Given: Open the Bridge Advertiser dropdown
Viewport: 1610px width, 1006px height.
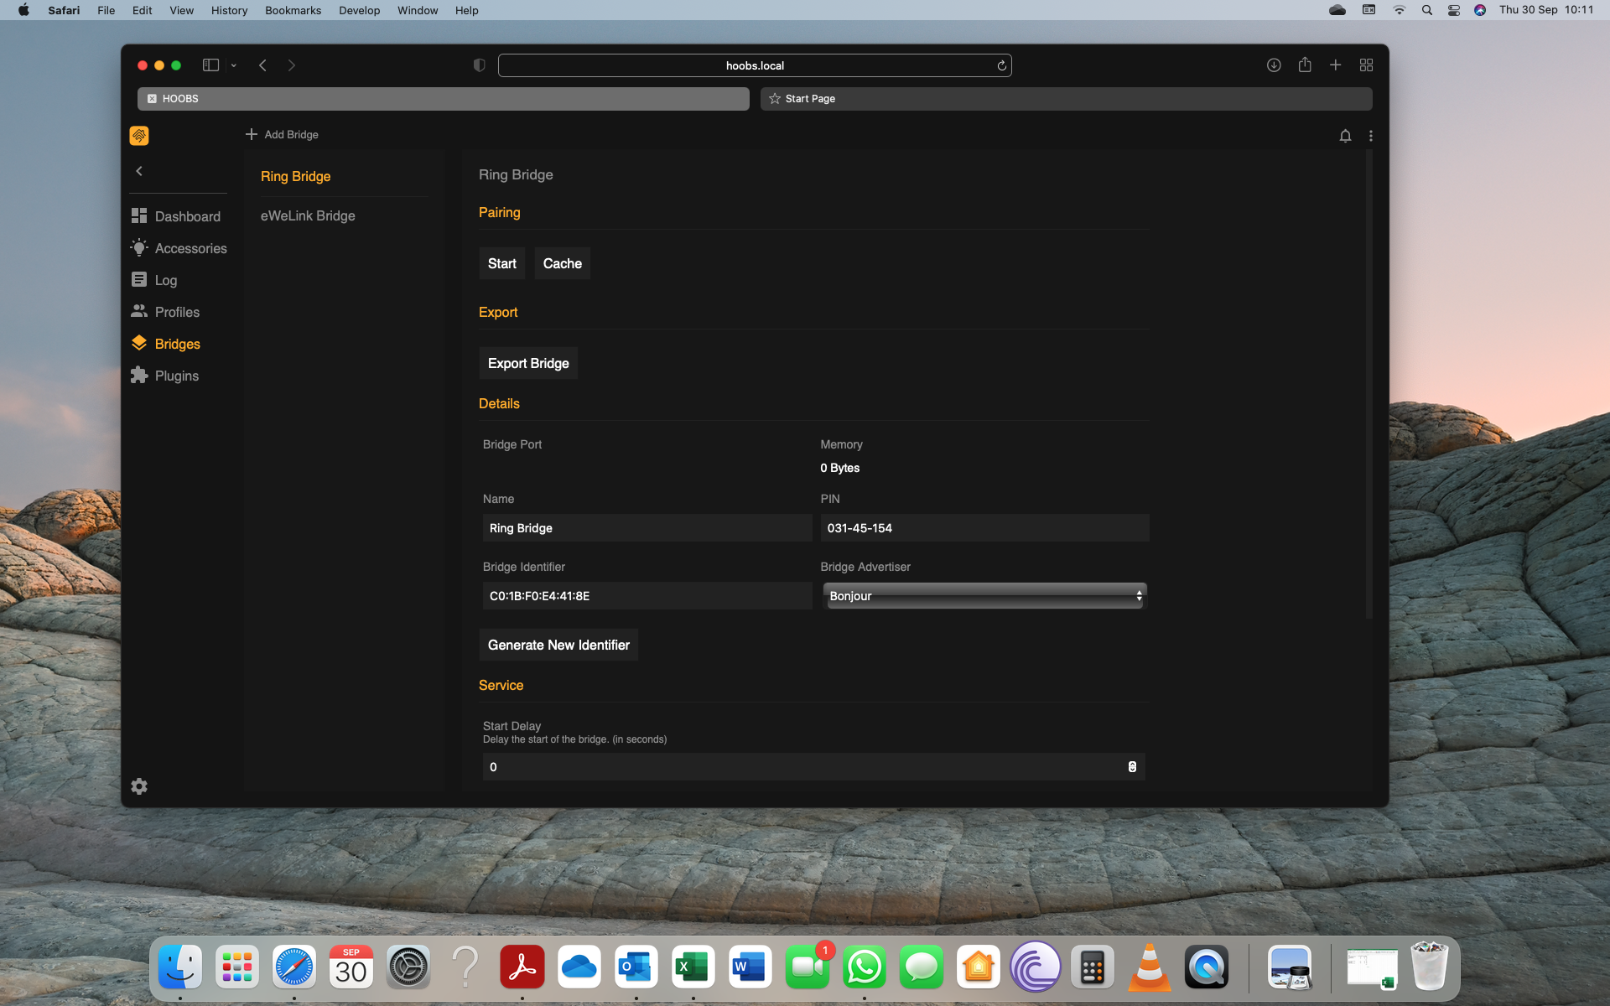Looking at the screenshot, I should (984, 596).
